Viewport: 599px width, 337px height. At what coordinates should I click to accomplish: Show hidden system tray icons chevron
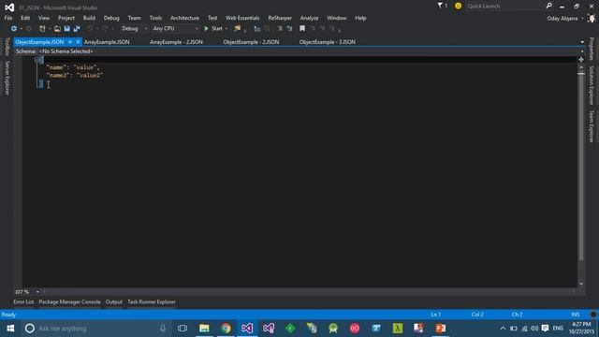pyautogui.click(x=503, y=329)
